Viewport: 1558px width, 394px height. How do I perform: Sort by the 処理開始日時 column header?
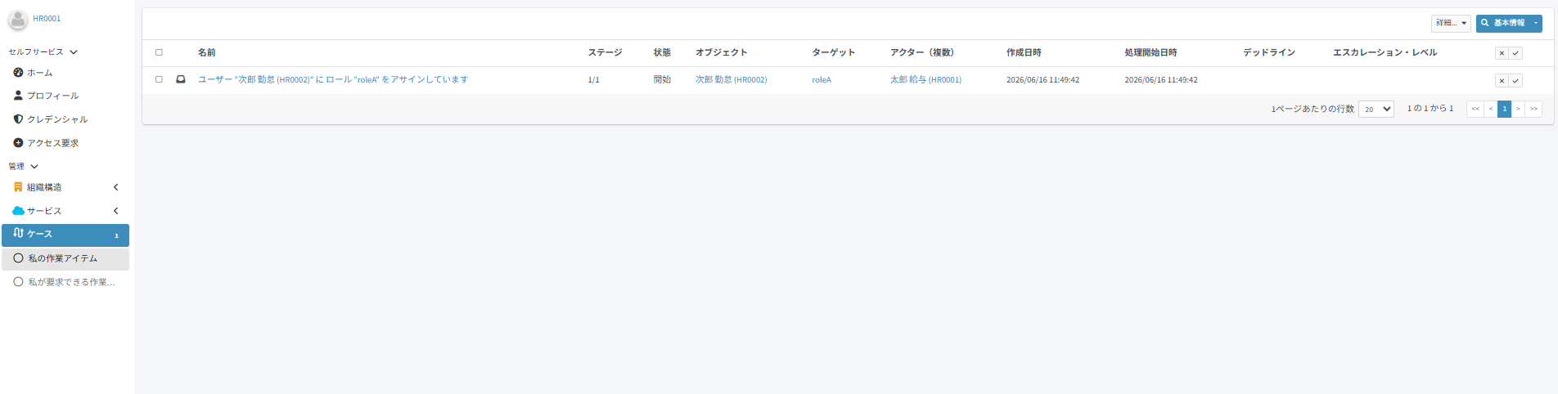pyautogui.click(x=1150, y=52)
